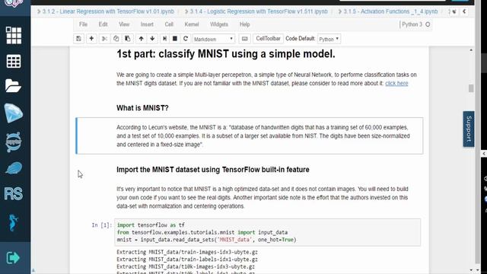The height and width of the screenshot is (274, 487).
Task: Click into the import tensorflow code cell
Action: pos(267,232)
